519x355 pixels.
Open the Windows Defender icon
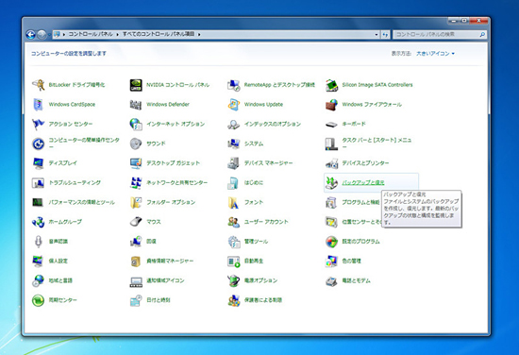[x=136, y=105]
